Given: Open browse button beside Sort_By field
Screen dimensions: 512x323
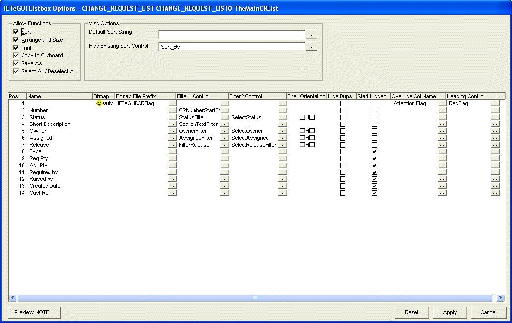Looking at the screenshot, I should click(312, 47).
